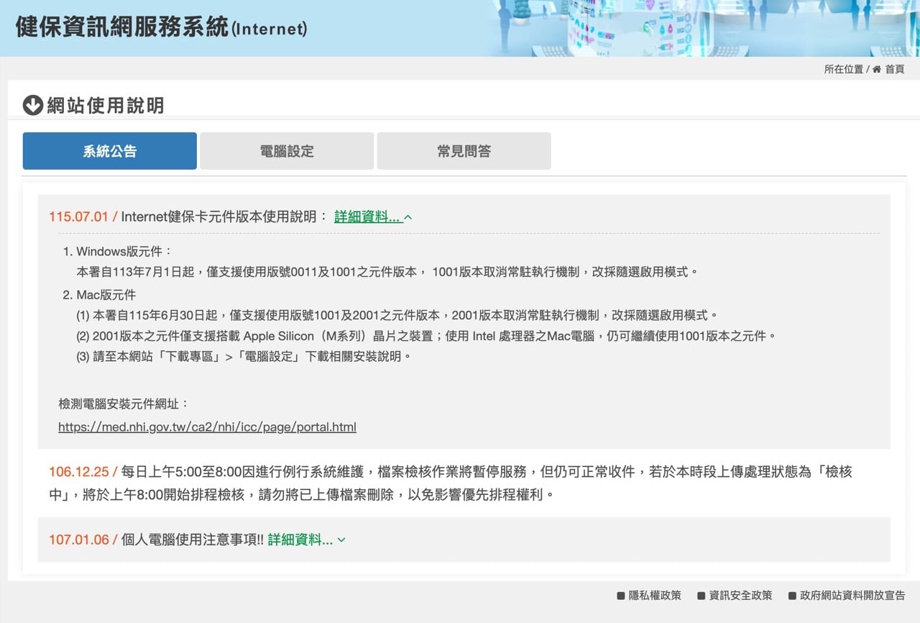Click the date 106.12.25

point(78,472)
